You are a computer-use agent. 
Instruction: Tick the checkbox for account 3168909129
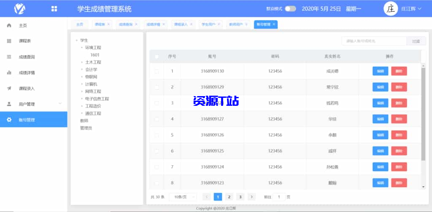[157, 87]
